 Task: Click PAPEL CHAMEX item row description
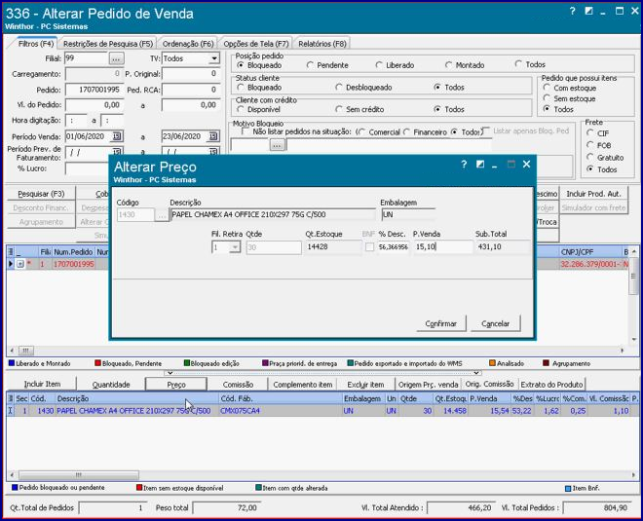tap(133, 410)
